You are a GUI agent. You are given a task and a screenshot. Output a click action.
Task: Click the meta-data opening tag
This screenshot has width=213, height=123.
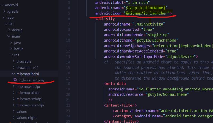coord(115,84)
